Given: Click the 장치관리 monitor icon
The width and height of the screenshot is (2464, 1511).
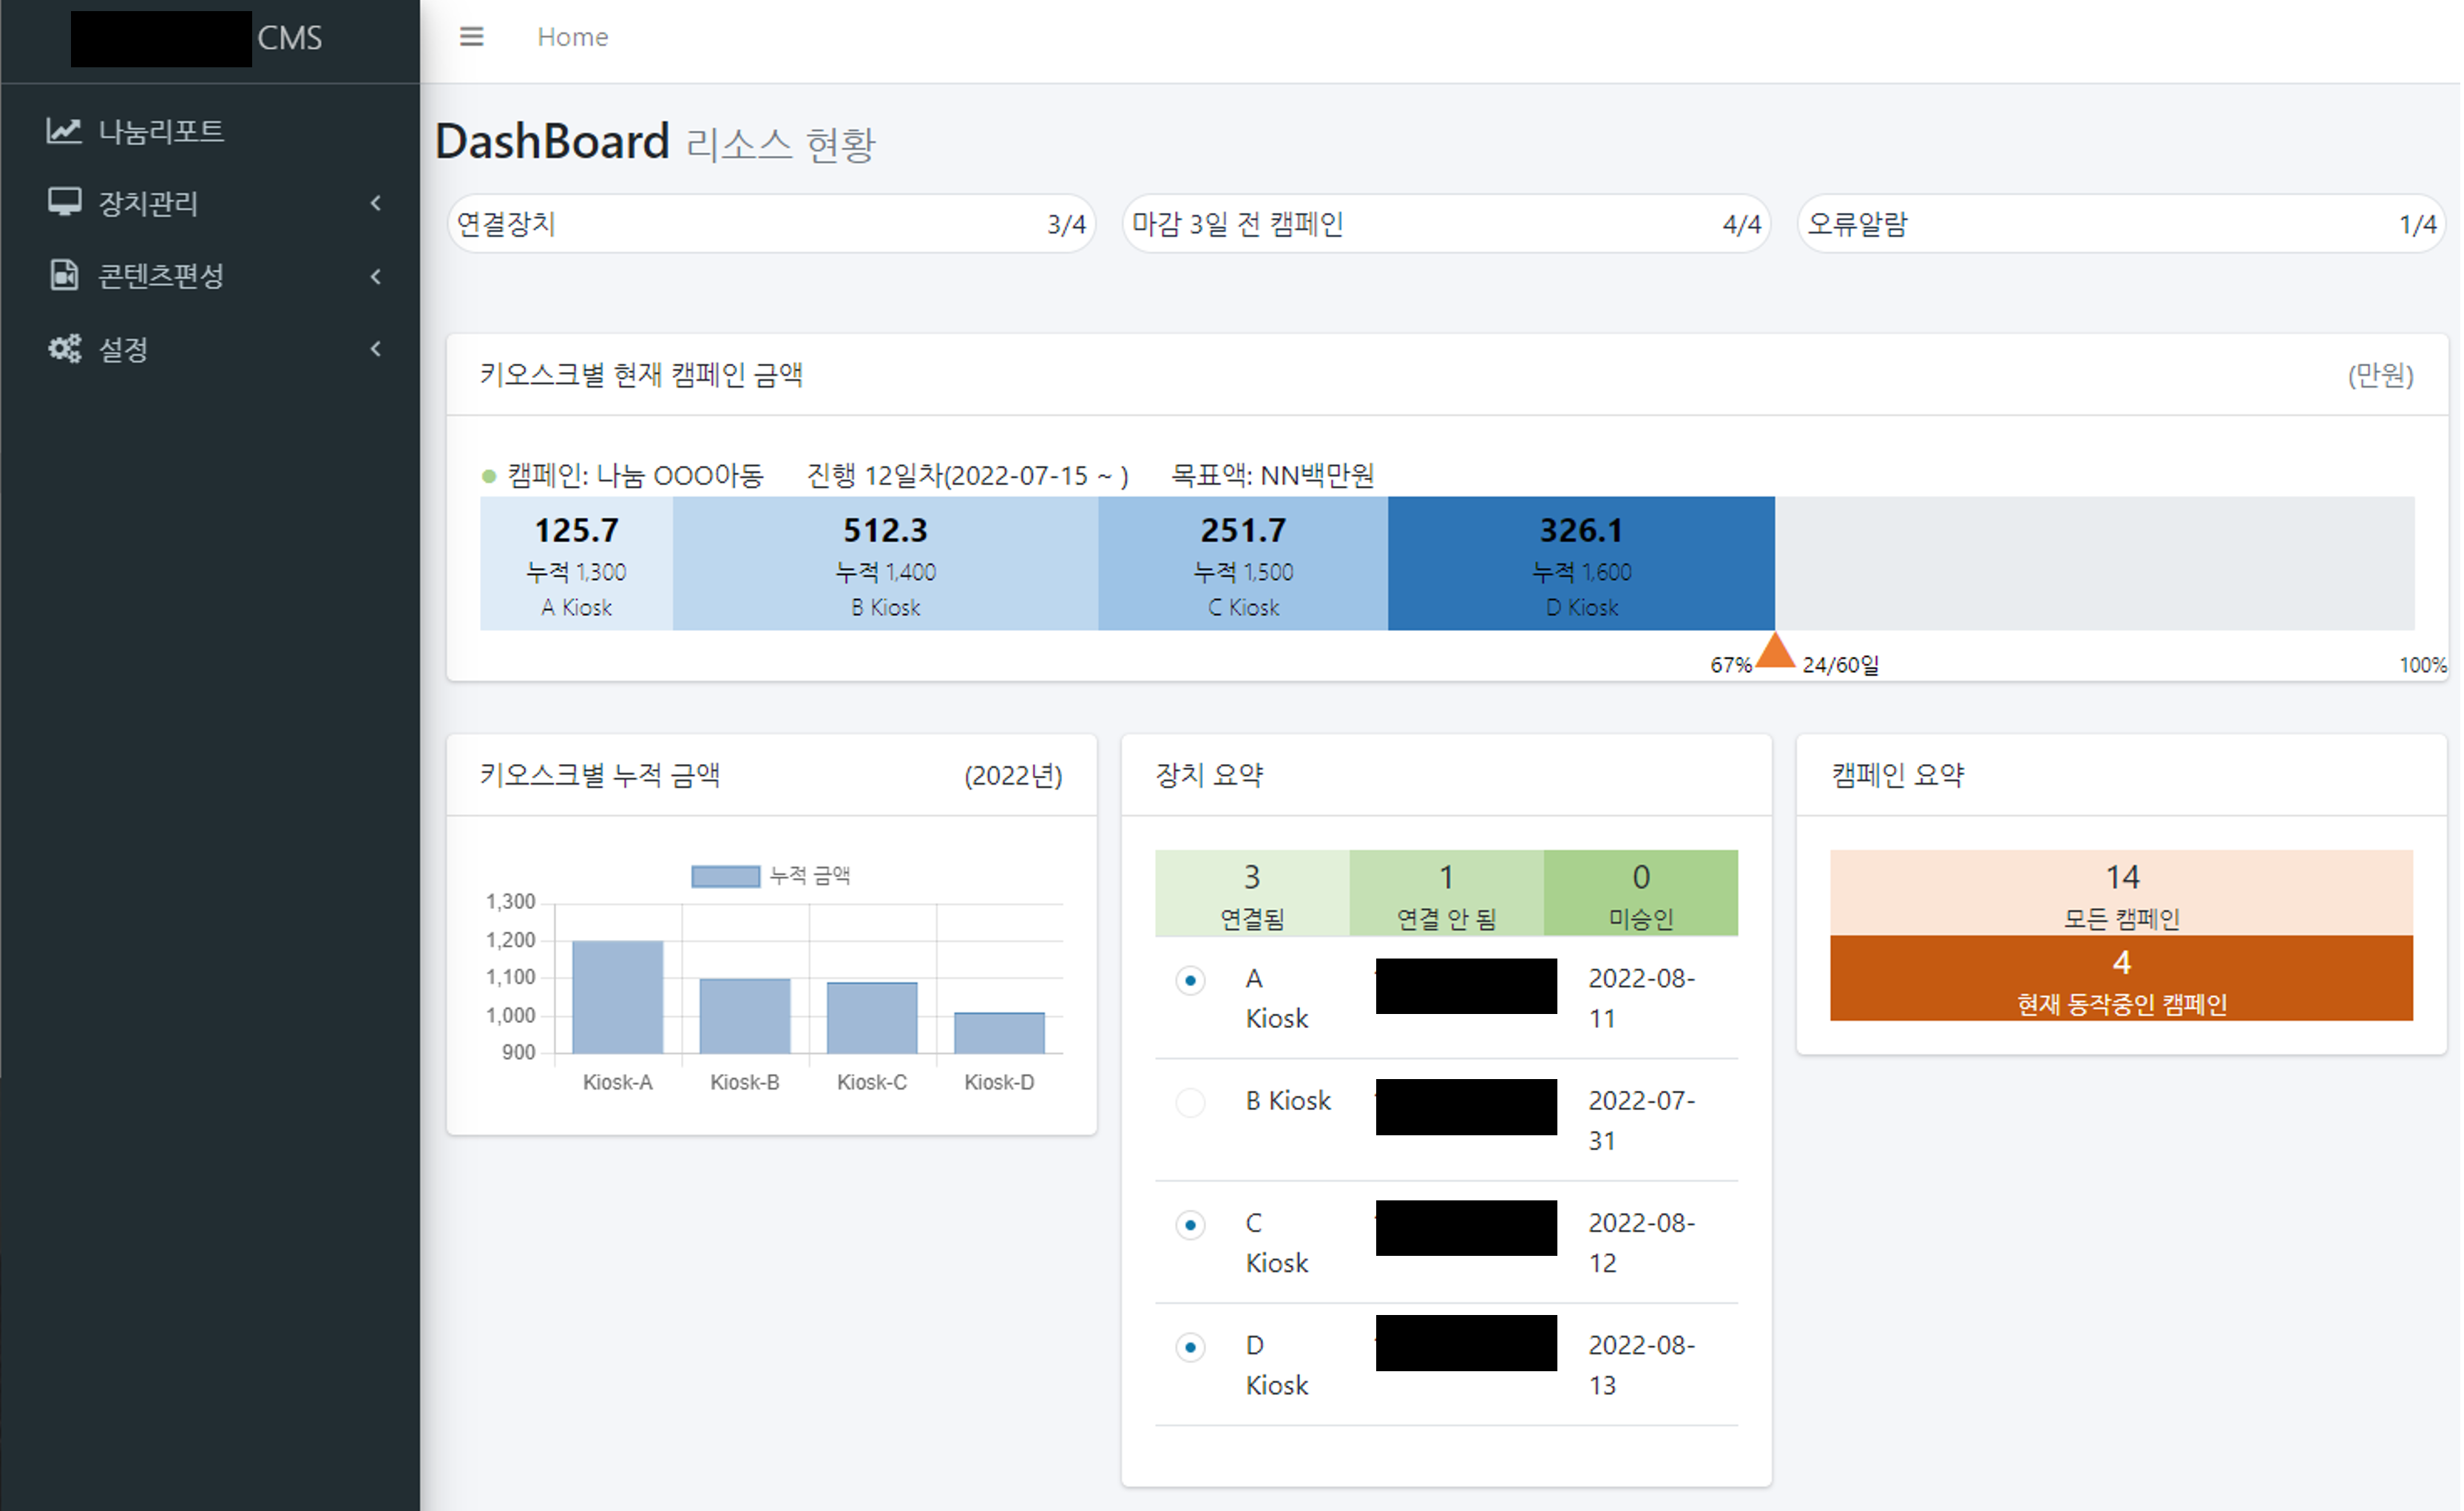Looking at the screenshot, I should [x=64, y=203].
